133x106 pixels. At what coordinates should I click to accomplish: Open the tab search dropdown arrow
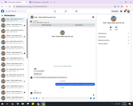(x=2, y=2)
